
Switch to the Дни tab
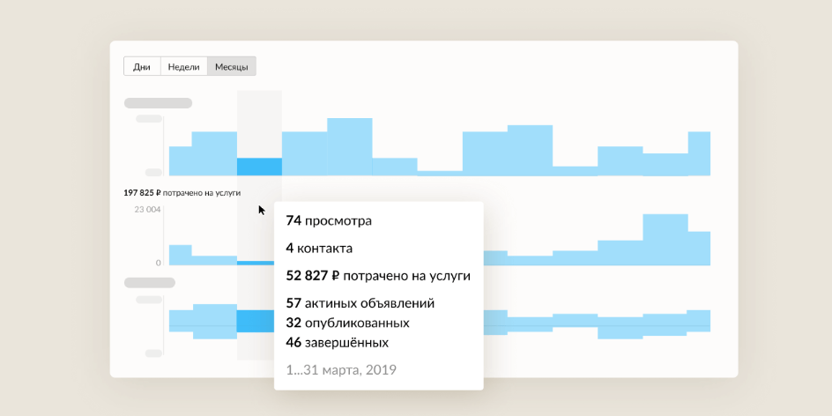pyautogui.click(x=142, y=67)
